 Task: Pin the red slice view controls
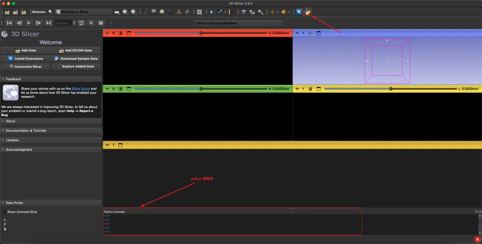click(107, 33)
